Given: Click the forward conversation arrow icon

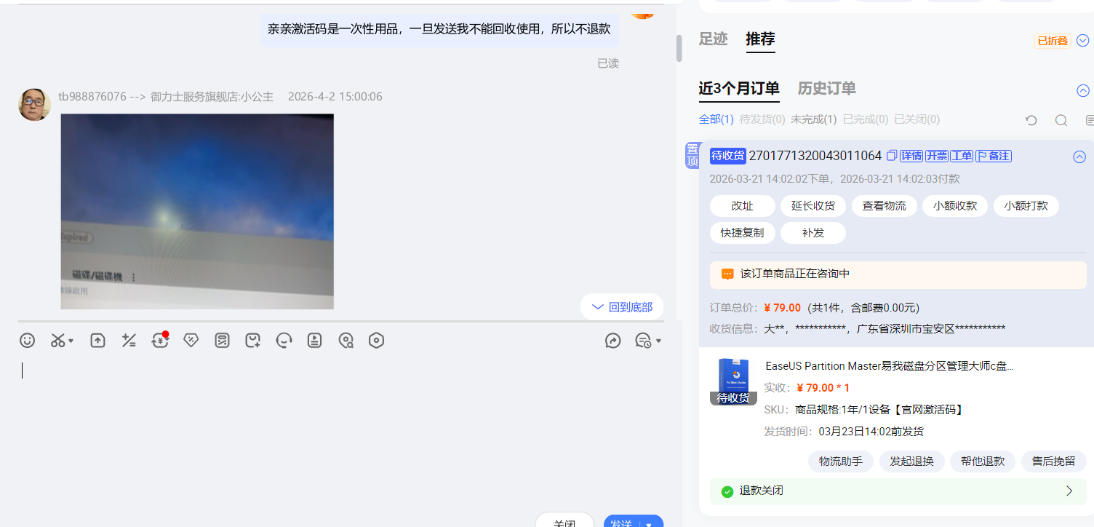Looking at the screenshot, I should pyautogui.click(x=613, y=341).
